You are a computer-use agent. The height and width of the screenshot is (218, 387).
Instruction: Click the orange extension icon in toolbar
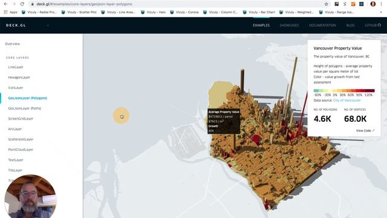pos(353,4)
